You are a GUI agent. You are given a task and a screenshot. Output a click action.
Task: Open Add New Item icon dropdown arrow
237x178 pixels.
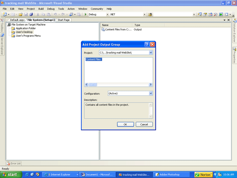(17, 14)
